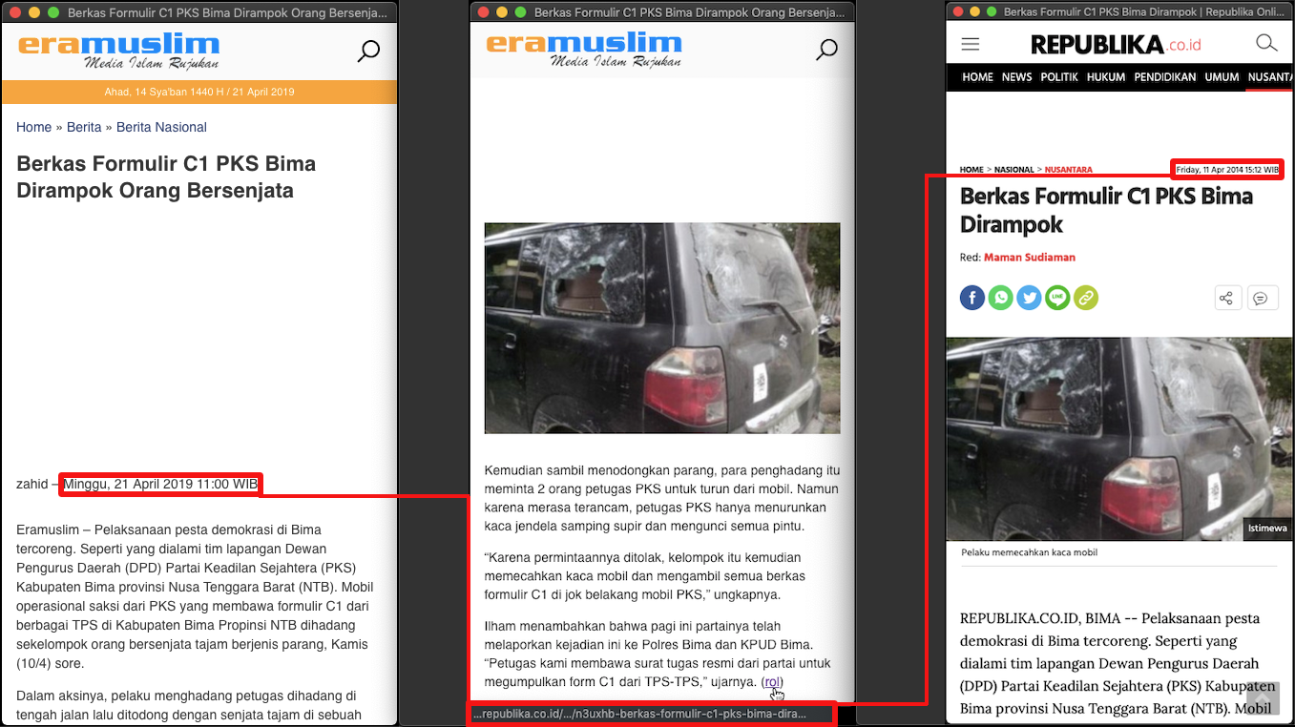This screenshot has height=727, width=1295.
Task: Click the author name Maman Sudiaman
Action: pos(1029,258)
